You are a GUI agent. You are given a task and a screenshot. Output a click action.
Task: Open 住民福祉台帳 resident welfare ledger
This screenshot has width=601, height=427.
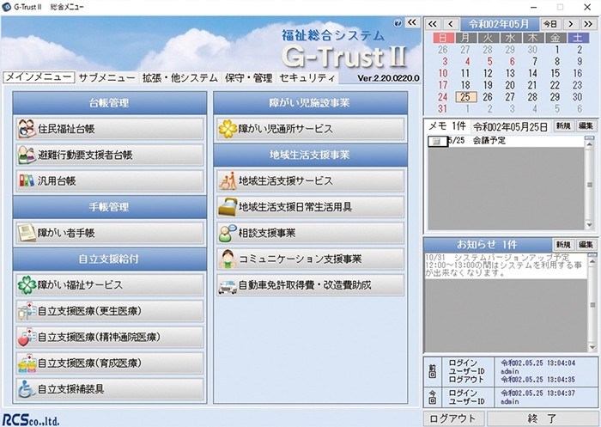[110, 129]
